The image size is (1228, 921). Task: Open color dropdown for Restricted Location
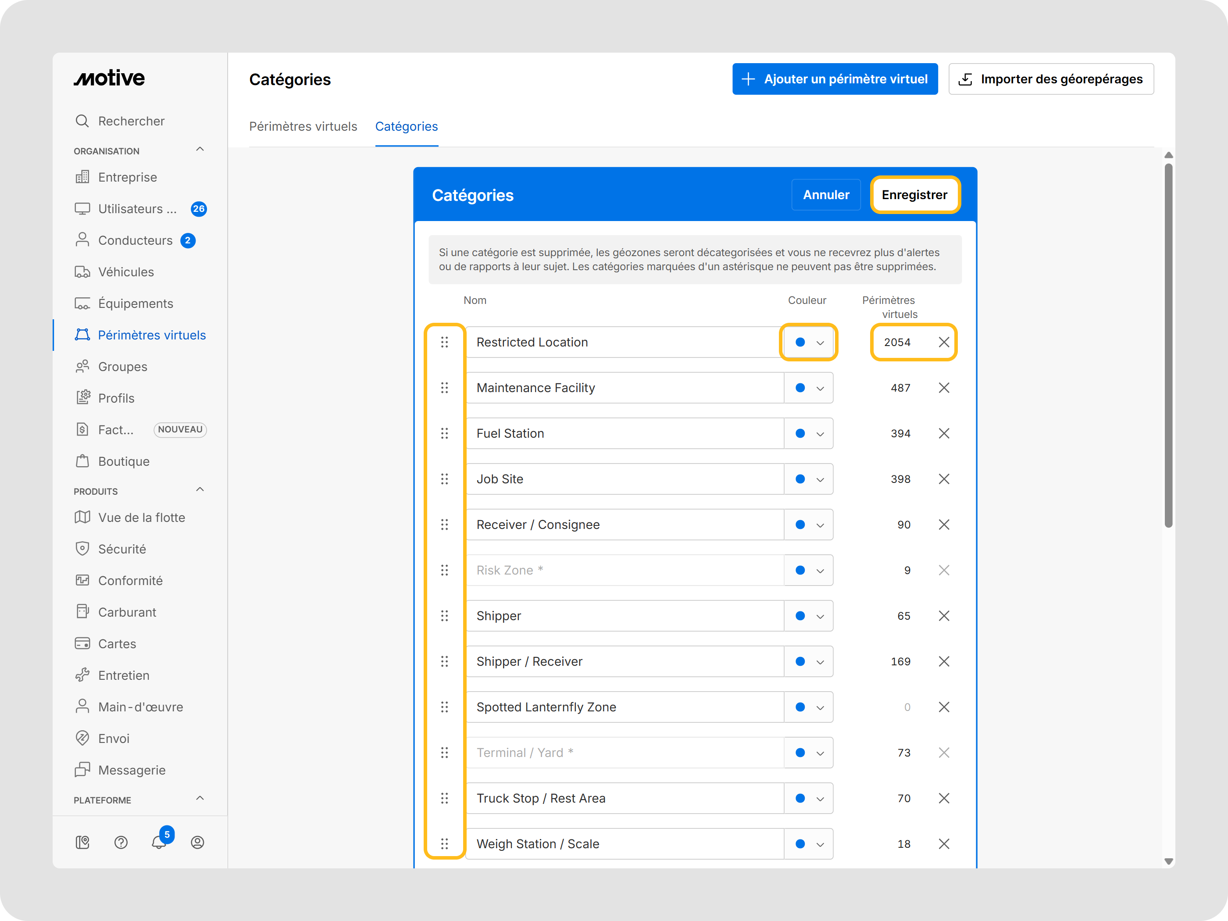tap(809, 343)
